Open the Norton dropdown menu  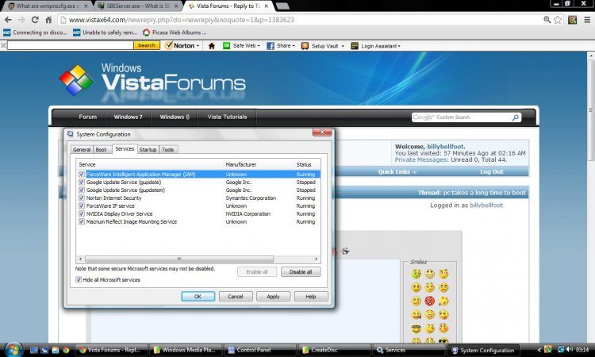182,46
